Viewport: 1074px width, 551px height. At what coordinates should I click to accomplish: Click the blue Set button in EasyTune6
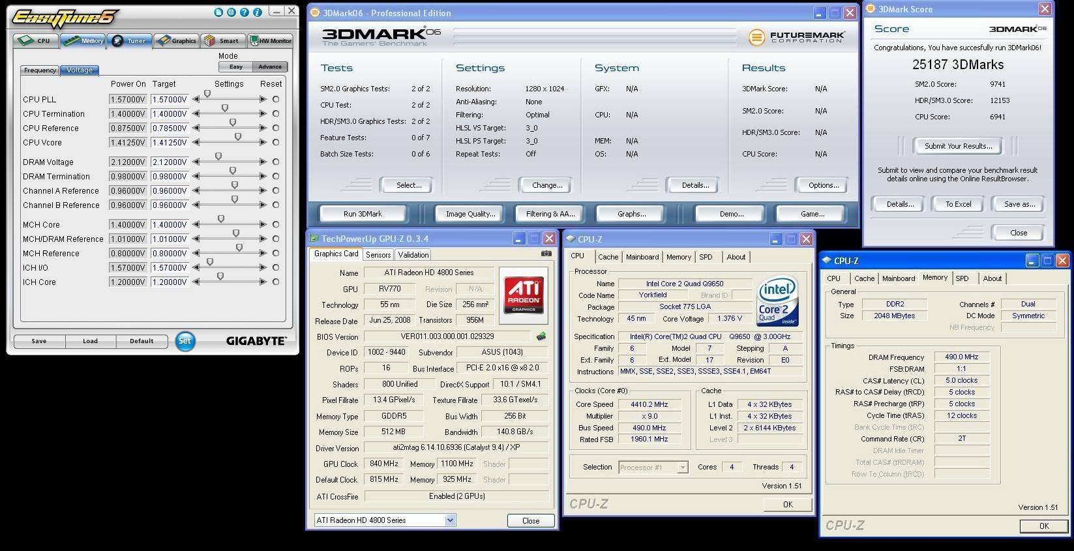tap(185, 340)
